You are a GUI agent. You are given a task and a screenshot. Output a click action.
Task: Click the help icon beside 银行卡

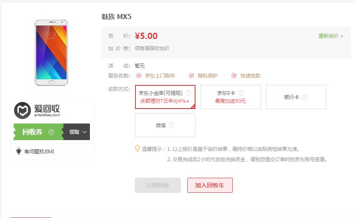click(x=305, y=97)
